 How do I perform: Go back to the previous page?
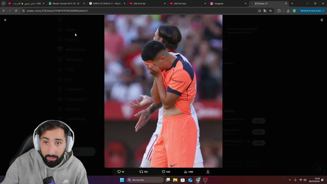click(x=4, y=11)
